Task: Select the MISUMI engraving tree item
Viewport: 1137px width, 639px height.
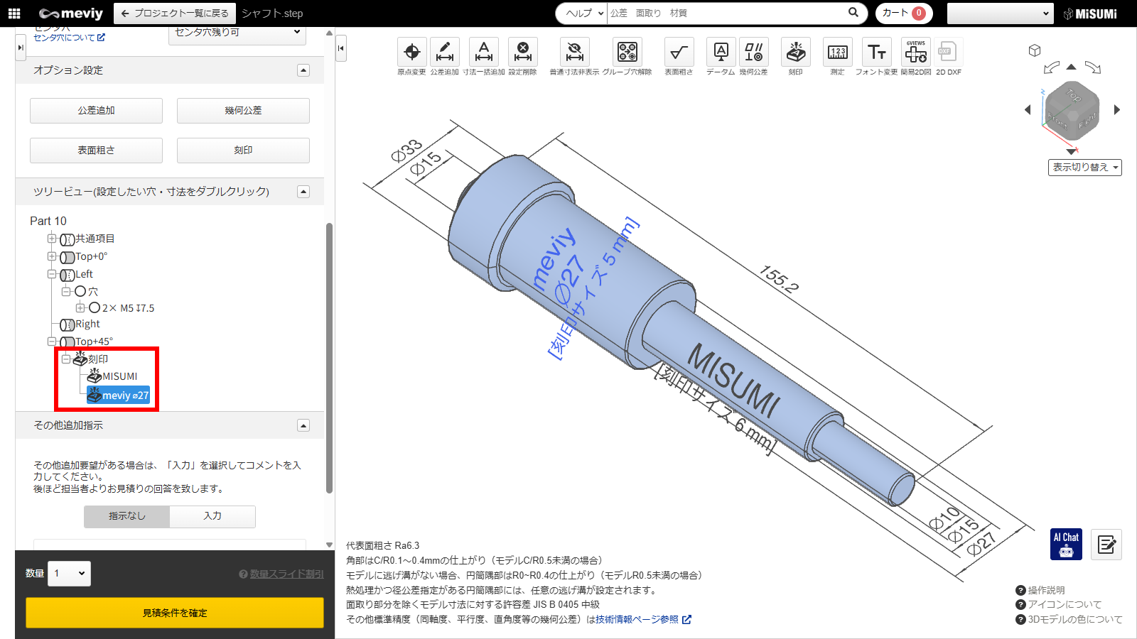Action: (x=119, y=376)
